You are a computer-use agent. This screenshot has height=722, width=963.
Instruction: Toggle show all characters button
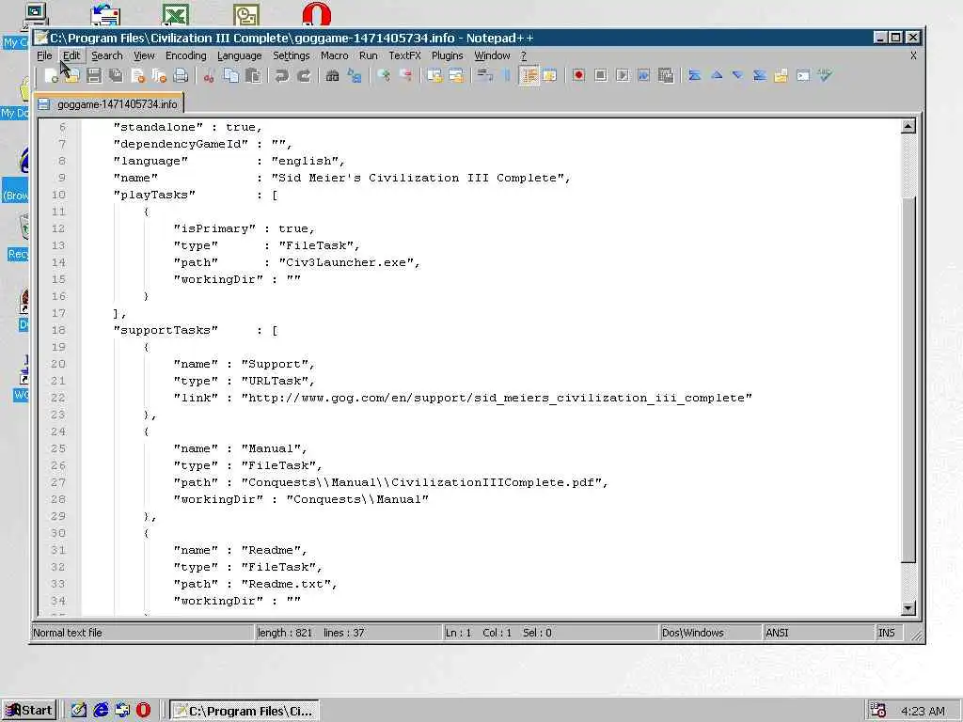pyautogui.click(x=507, y=75)
